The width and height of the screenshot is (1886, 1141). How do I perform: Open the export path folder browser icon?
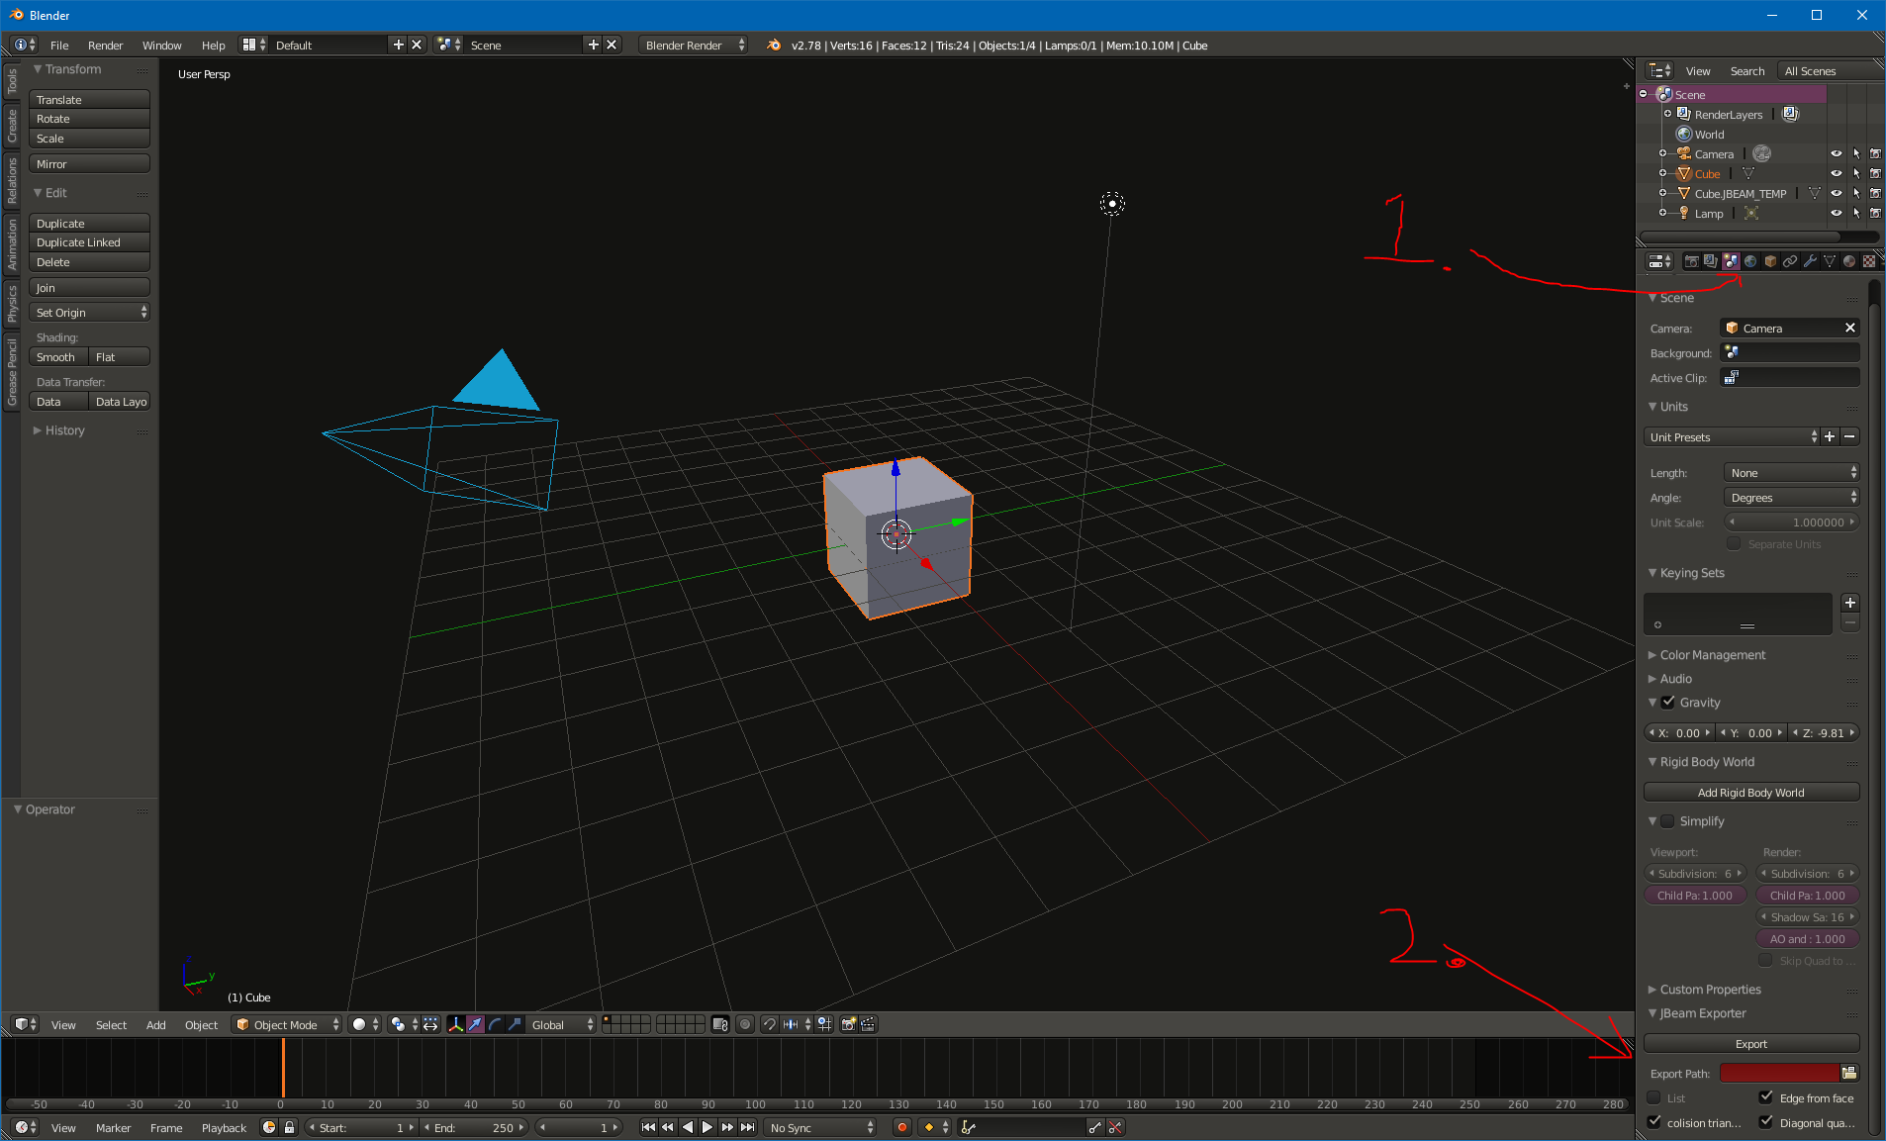pyautogui.click(x=1848, y=1073)
